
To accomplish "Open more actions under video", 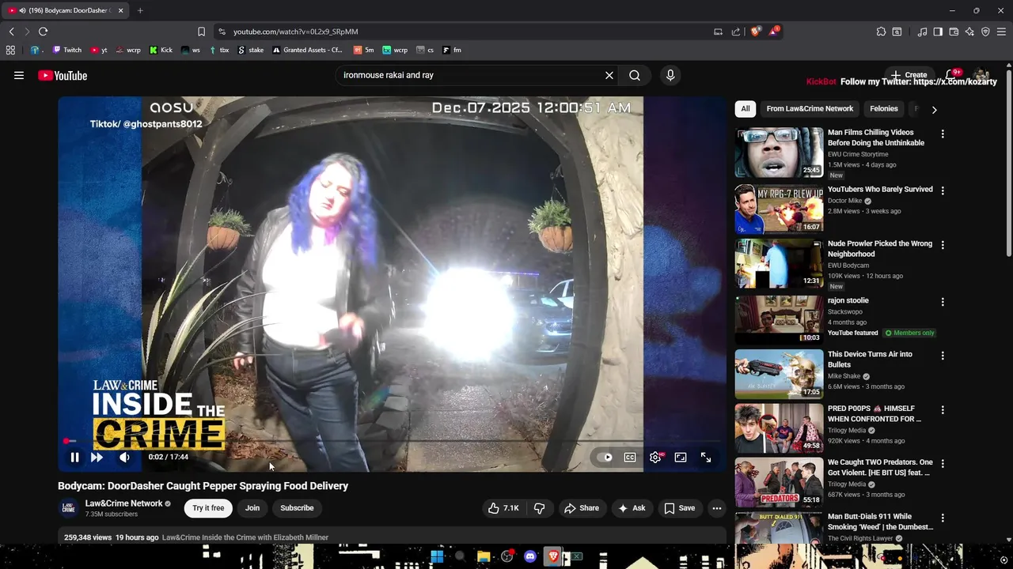I will [x=716, y=508].
